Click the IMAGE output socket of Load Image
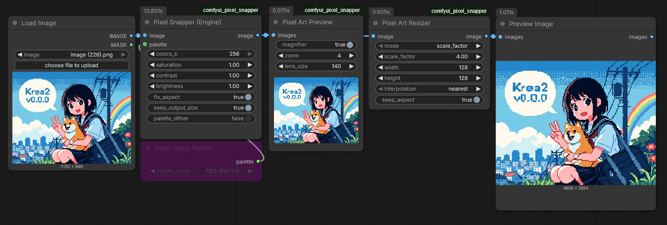 [x=131, y=36]
